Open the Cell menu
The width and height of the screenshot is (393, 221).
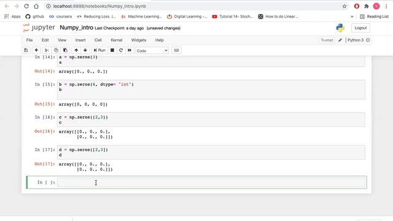98,40
